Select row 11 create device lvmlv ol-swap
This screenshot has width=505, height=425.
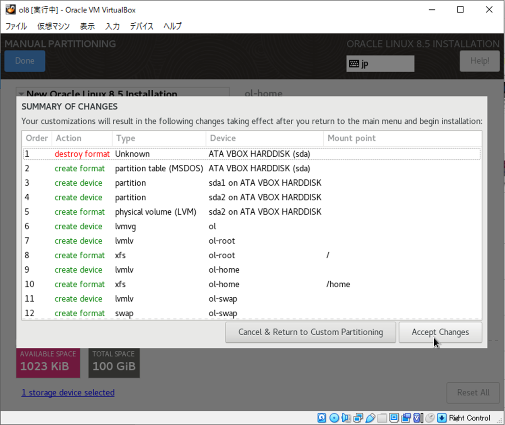pyautogui.click(x=252, y=299)
